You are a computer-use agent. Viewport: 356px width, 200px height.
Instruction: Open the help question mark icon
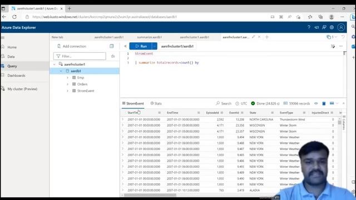[x=309, y=27]
